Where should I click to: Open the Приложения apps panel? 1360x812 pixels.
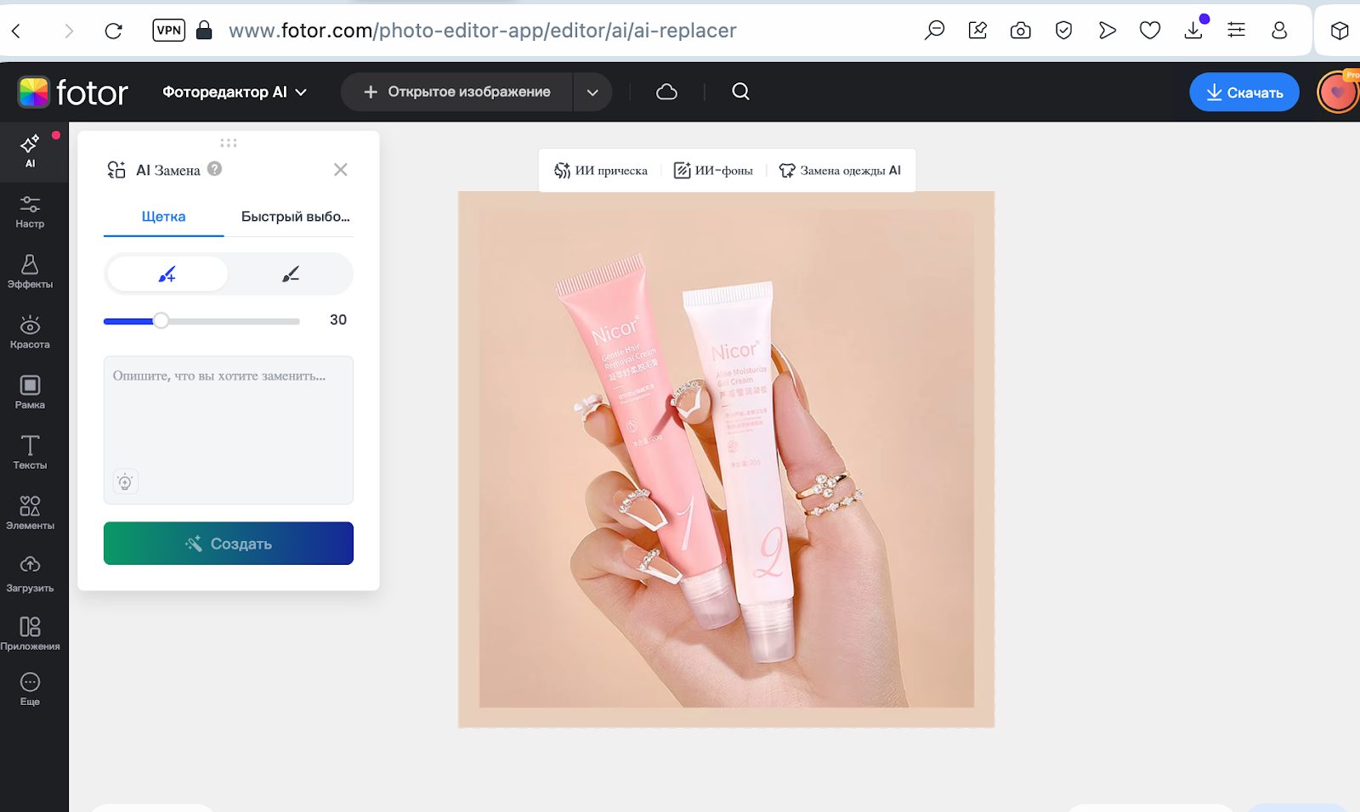31,634
